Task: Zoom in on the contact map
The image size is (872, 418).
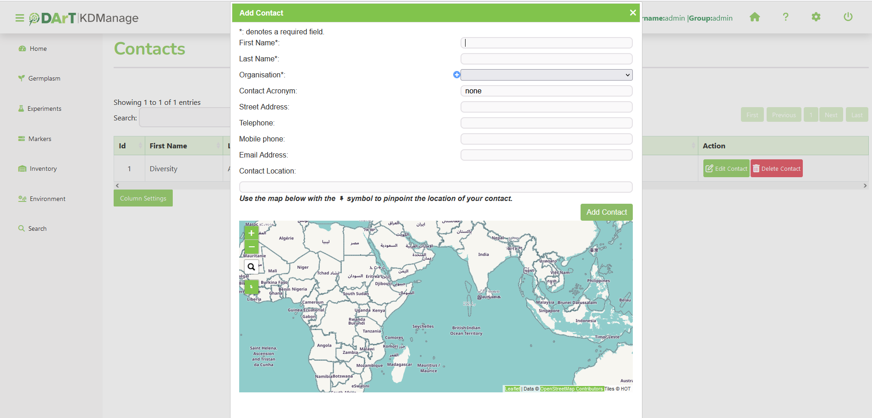Action: pyautogui.click(x=251, y=233)
